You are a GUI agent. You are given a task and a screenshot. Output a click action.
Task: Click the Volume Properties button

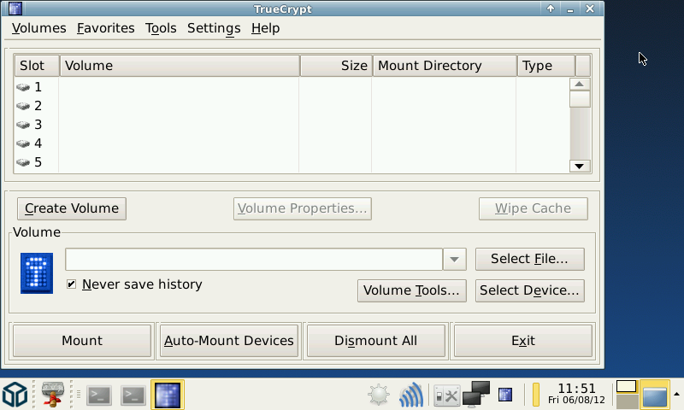click(x=303, y=208)
